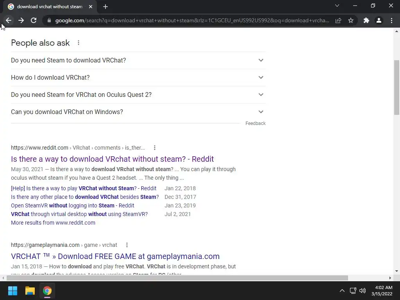Click the 'Jul 2, 2021' date text
Viewport: 400px width, 300px height.
tap(178, 214)
